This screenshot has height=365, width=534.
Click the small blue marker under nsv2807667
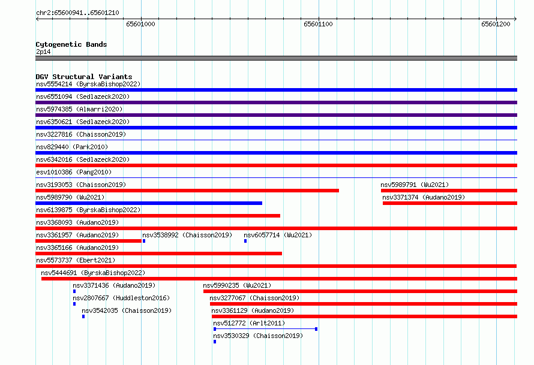(74, 304)
